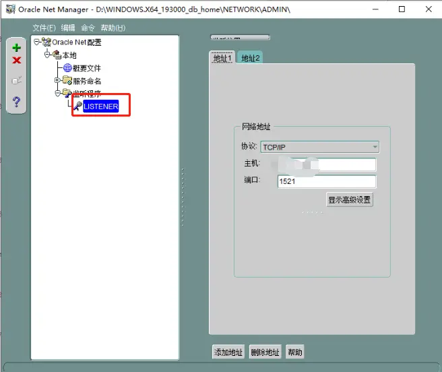Expand the 服务命名 tree node
This screenshot has height=372, width=442.
57,80
